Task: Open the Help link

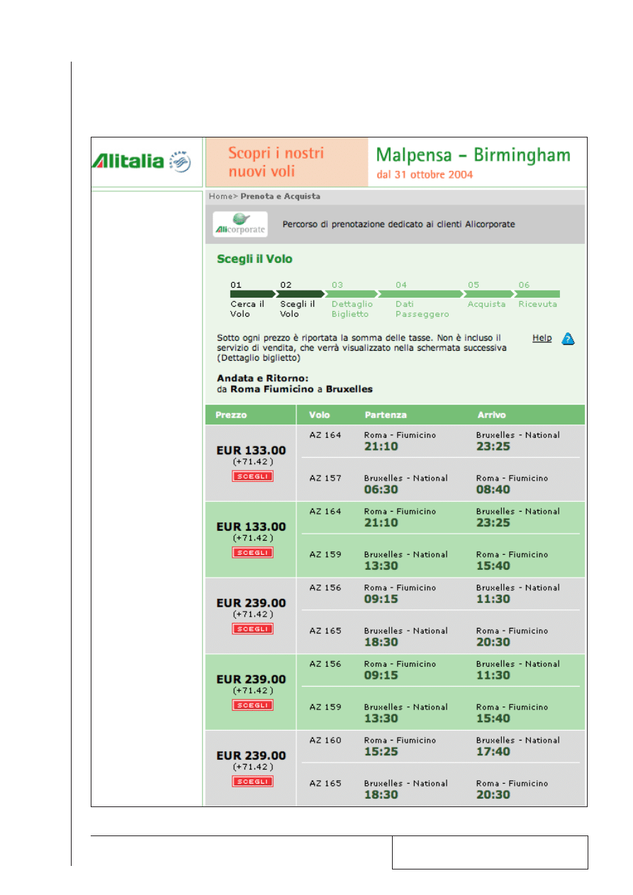Action: click(x=542, y=338)
